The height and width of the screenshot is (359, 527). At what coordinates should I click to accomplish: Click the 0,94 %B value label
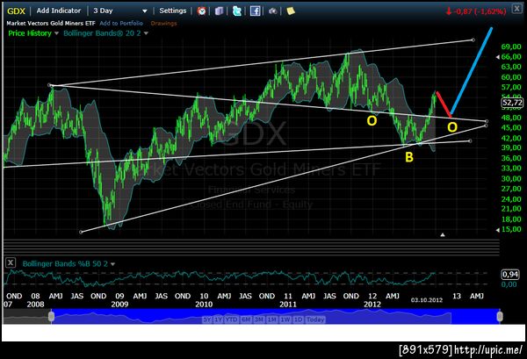coord(510,275)
